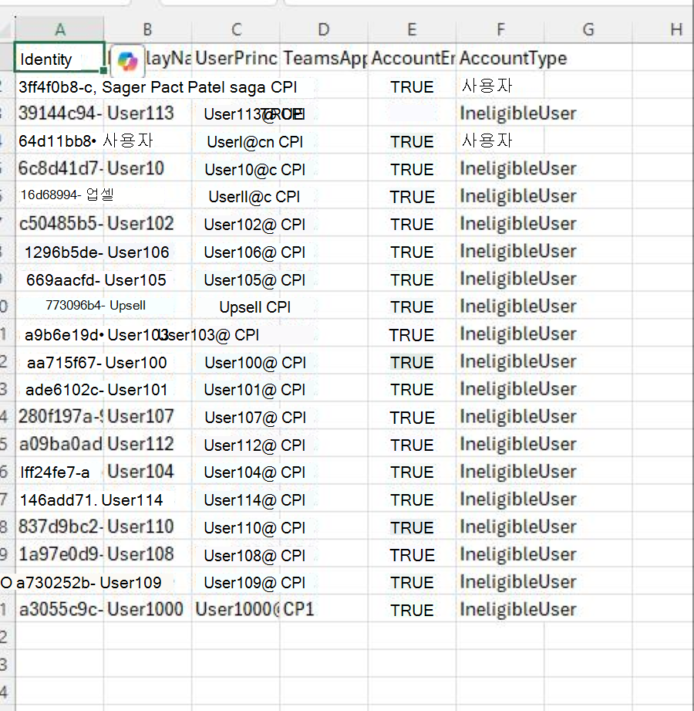Select the User1000 display name cell
The width and height of the screenshot is (694, 711).
click(x=148, y=609)
